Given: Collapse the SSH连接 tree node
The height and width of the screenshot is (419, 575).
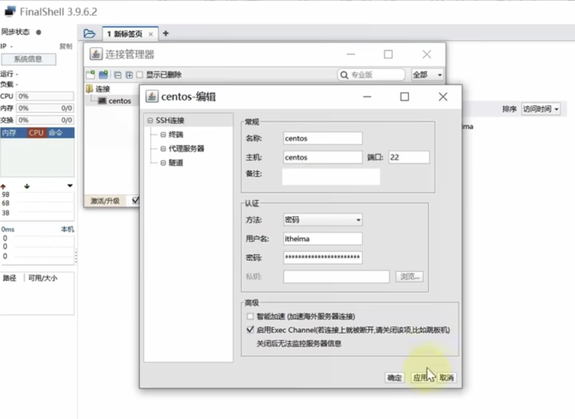Looking at the screenshot, I should pos(150,120).
